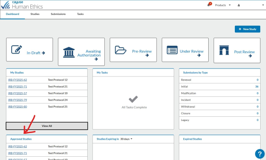Click the checkmark icon in My Tasks
Screen dimensions: 266x160
(x=133, y=99)
